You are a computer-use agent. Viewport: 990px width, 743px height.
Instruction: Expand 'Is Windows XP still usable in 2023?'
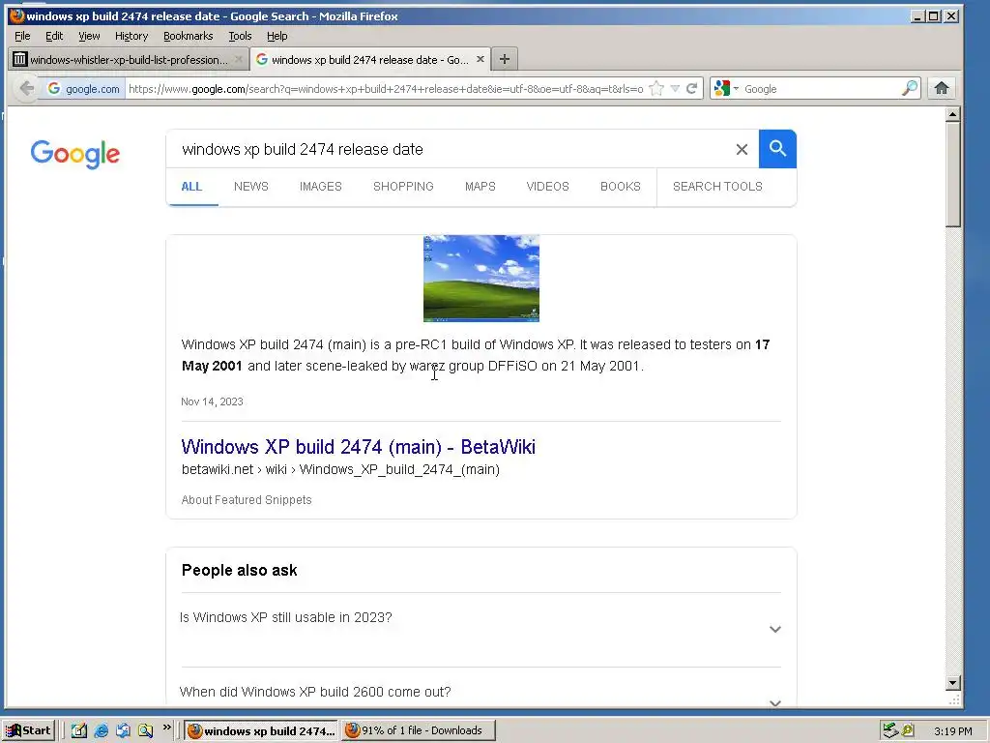480,629
